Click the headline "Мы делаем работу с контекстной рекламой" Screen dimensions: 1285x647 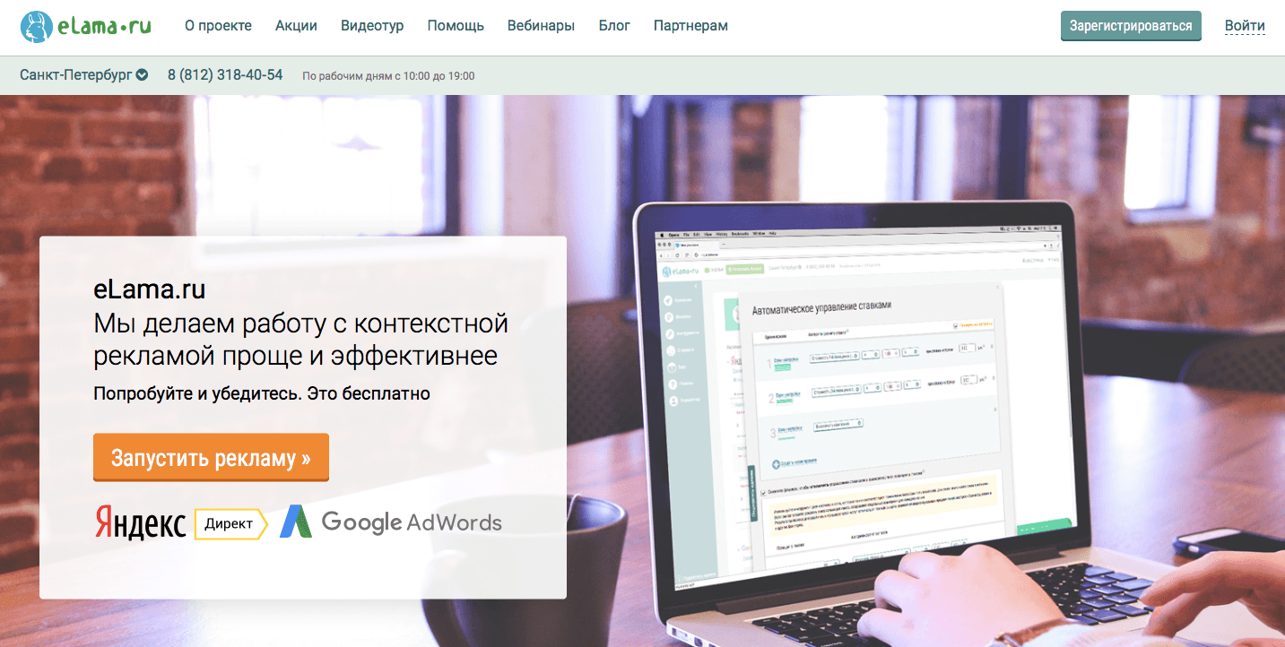pos(300,339)
